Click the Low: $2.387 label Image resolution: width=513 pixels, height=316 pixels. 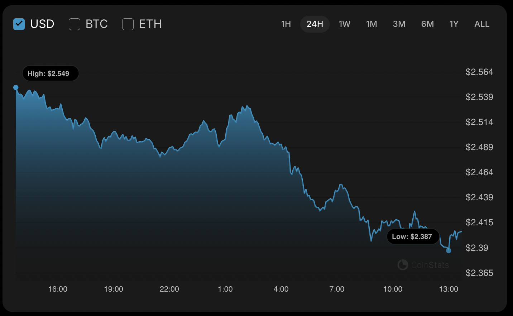tap(413, 236)
